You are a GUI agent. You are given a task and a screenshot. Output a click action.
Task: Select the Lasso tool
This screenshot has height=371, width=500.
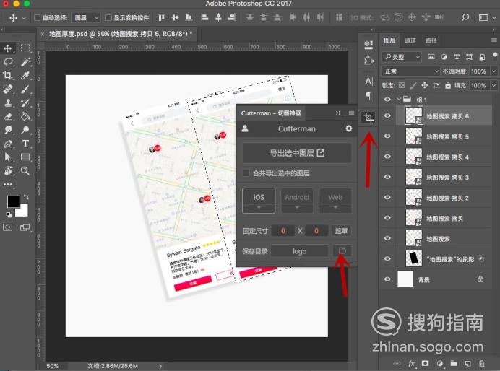point(8,62)
